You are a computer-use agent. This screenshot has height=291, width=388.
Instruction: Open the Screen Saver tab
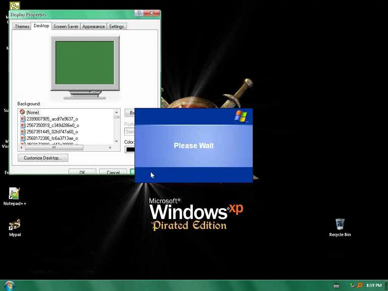[66, 27]
